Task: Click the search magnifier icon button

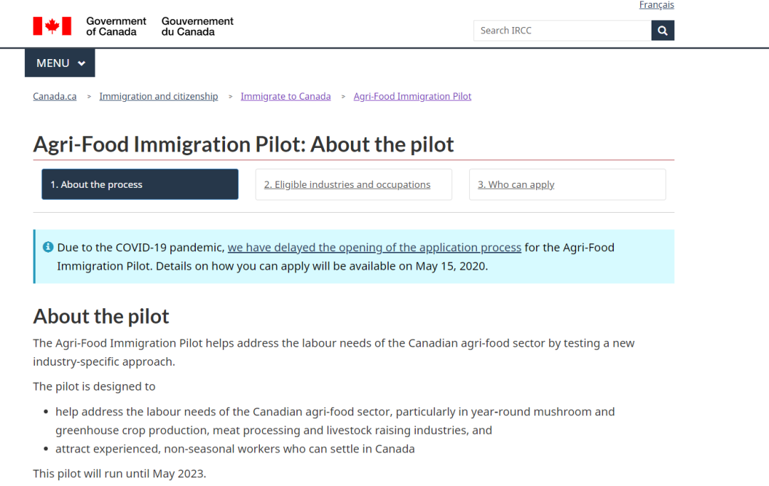Action: pyautogui.click(x=663, y=31)
